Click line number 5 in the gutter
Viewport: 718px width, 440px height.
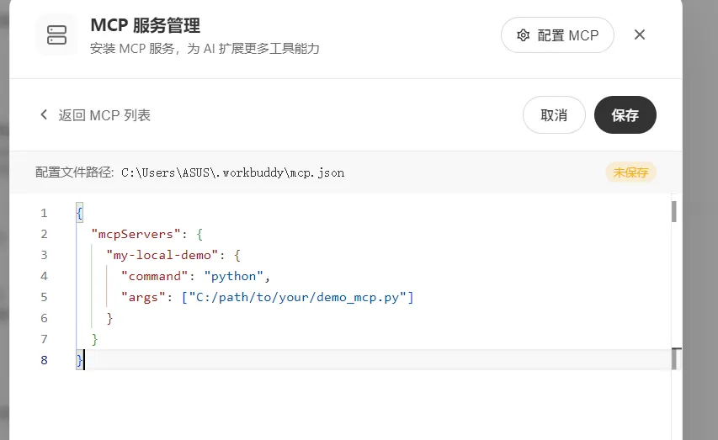44,297
